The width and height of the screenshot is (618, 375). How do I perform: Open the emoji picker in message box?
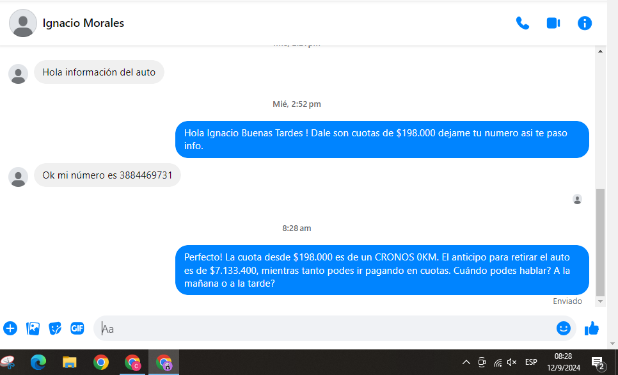pyautogui.click(x=564, y=328)
